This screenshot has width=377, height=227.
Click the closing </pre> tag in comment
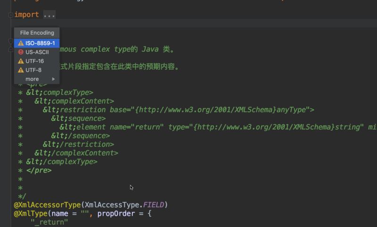click(x=39, y=170)
